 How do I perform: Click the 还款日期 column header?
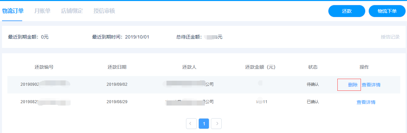117,67
